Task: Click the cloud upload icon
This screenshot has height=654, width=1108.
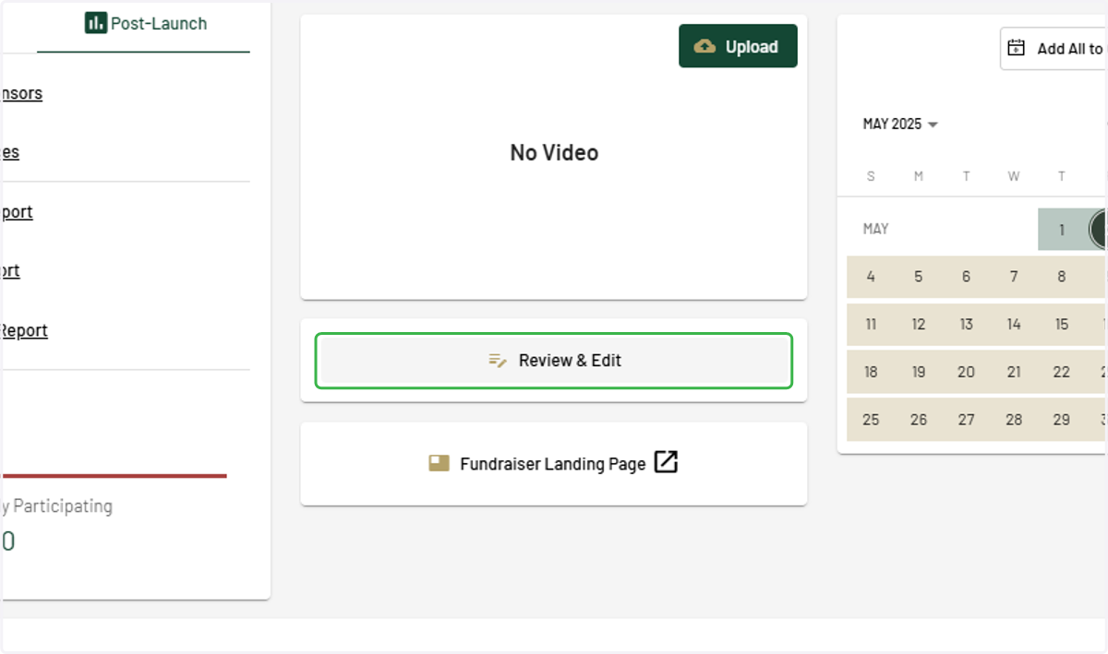Action: (705, 46)
